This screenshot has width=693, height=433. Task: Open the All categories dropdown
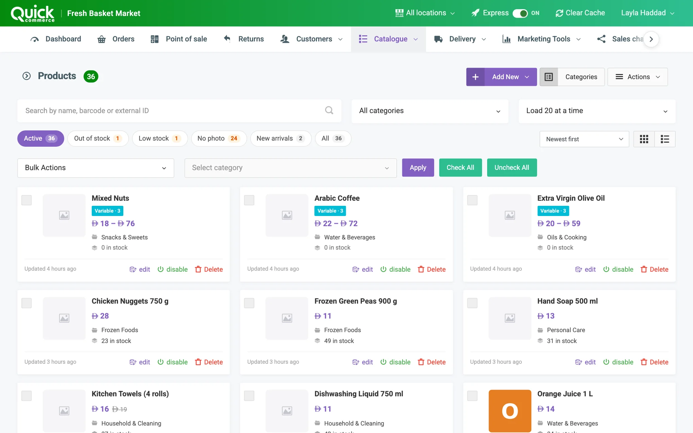tap(430, 111)
